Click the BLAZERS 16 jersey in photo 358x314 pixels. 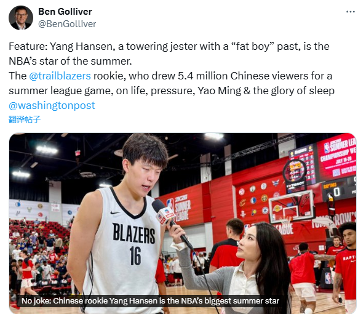(x=133, y=244)
